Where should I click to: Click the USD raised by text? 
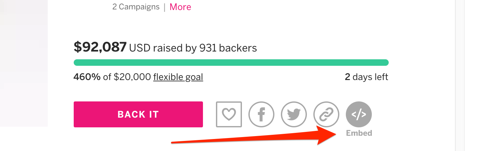163,48
